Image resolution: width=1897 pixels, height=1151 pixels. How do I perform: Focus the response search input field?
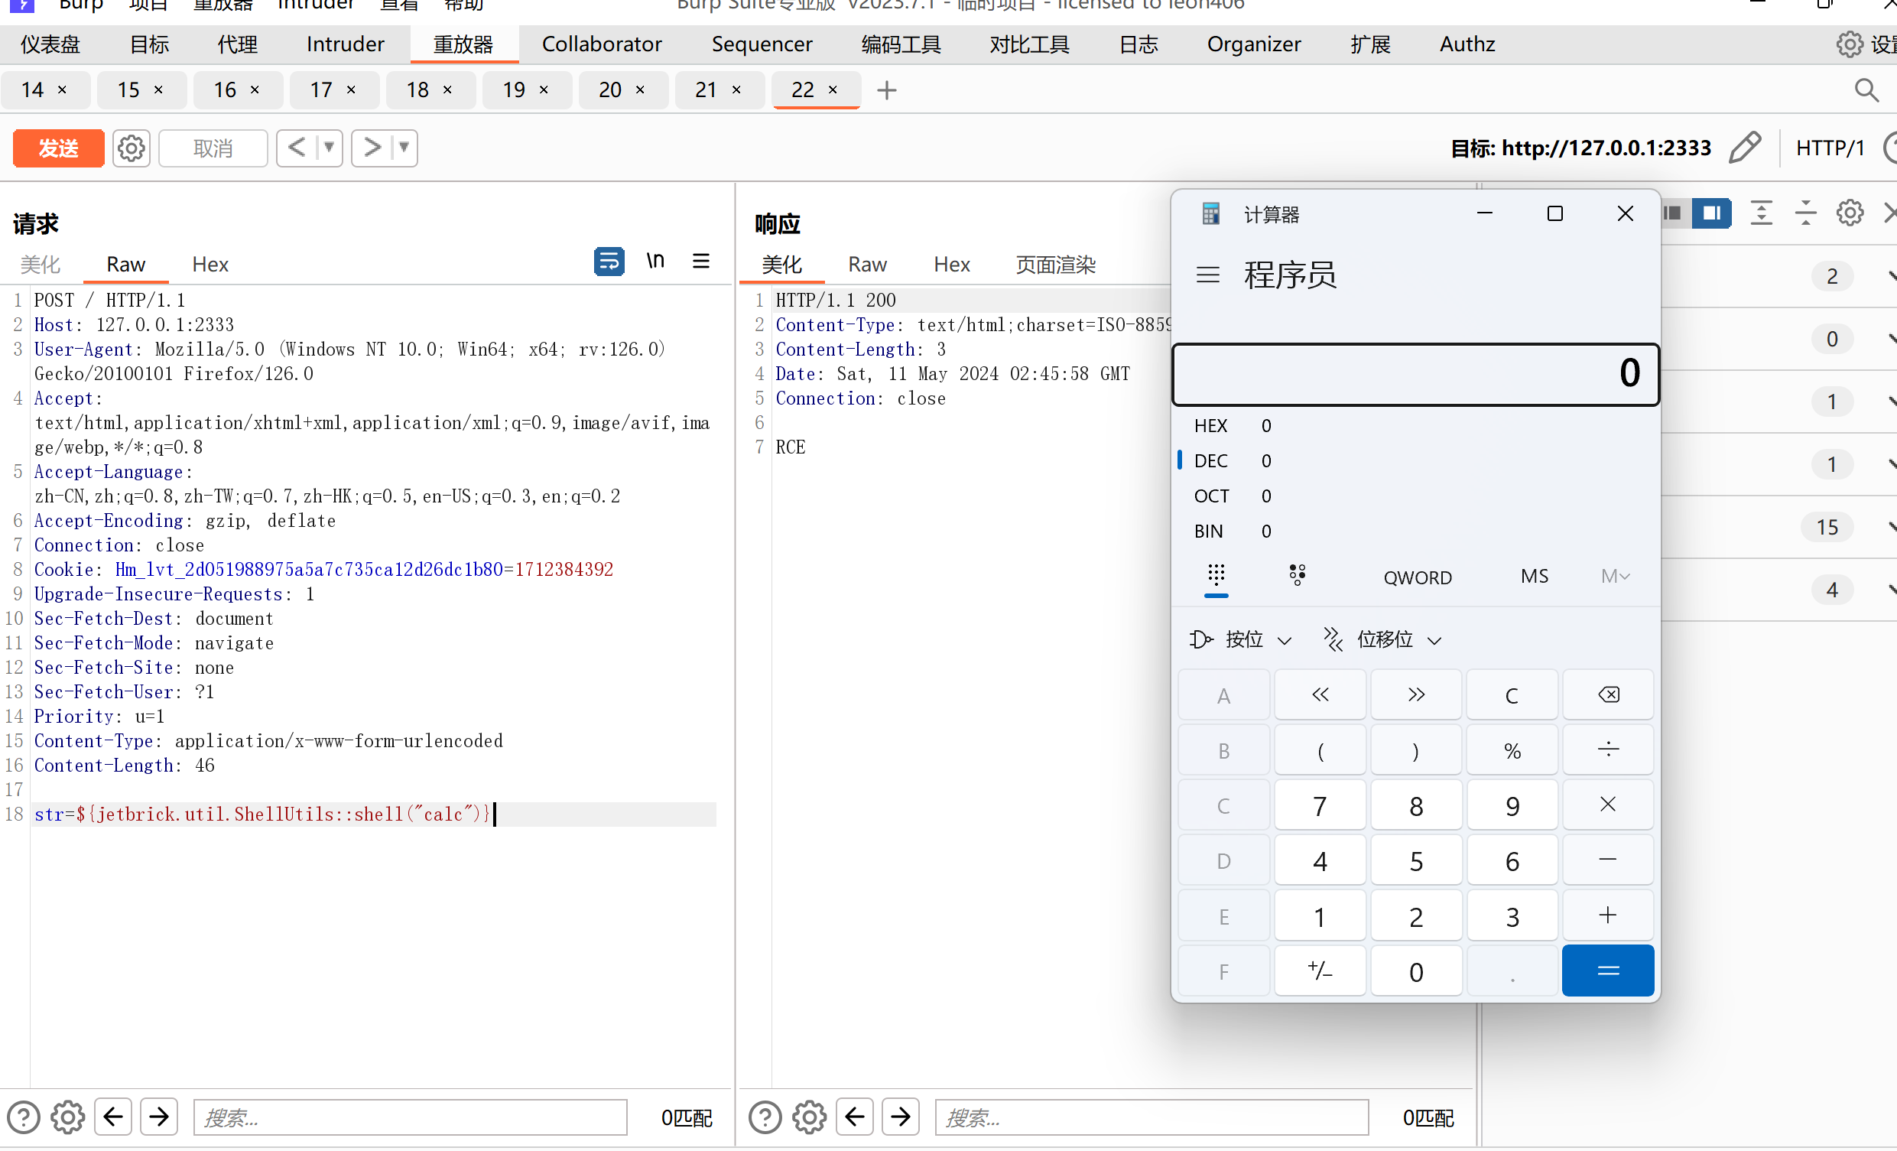(x=1152, y=1117)
